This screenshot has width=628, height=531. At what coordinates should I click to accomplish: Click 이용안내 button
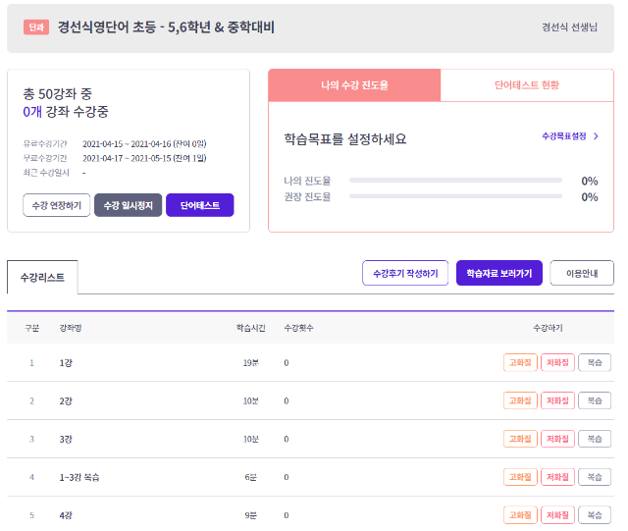(582, 273)
